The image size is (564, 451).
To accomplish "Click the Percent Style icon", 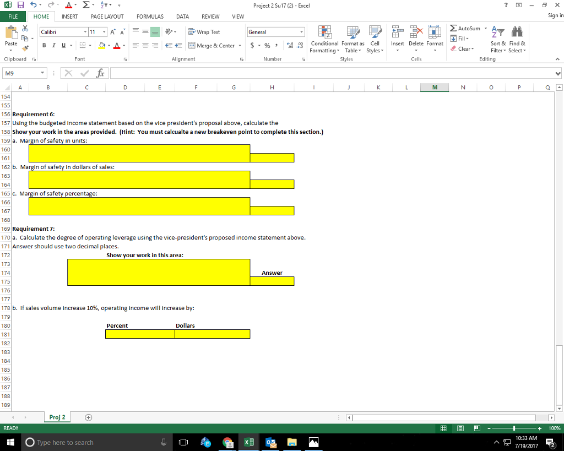I will pos(267,45).
